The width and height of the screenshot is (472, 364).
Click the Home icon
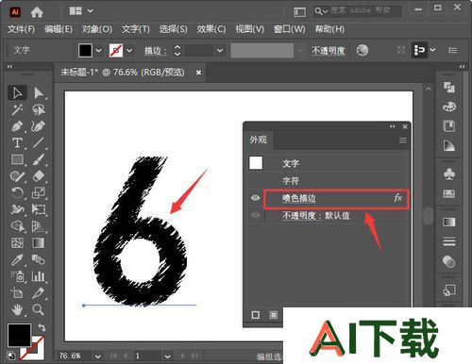click(37, 12)
